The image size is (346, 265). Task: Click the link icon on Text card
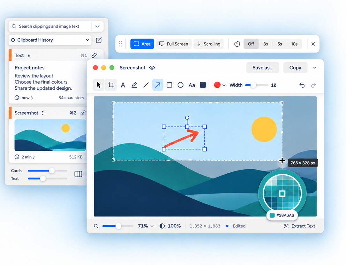coord(94,55)
